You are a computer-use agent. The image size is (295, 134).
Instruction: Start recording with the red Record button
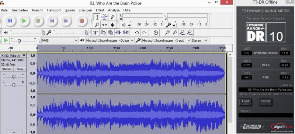81,21
